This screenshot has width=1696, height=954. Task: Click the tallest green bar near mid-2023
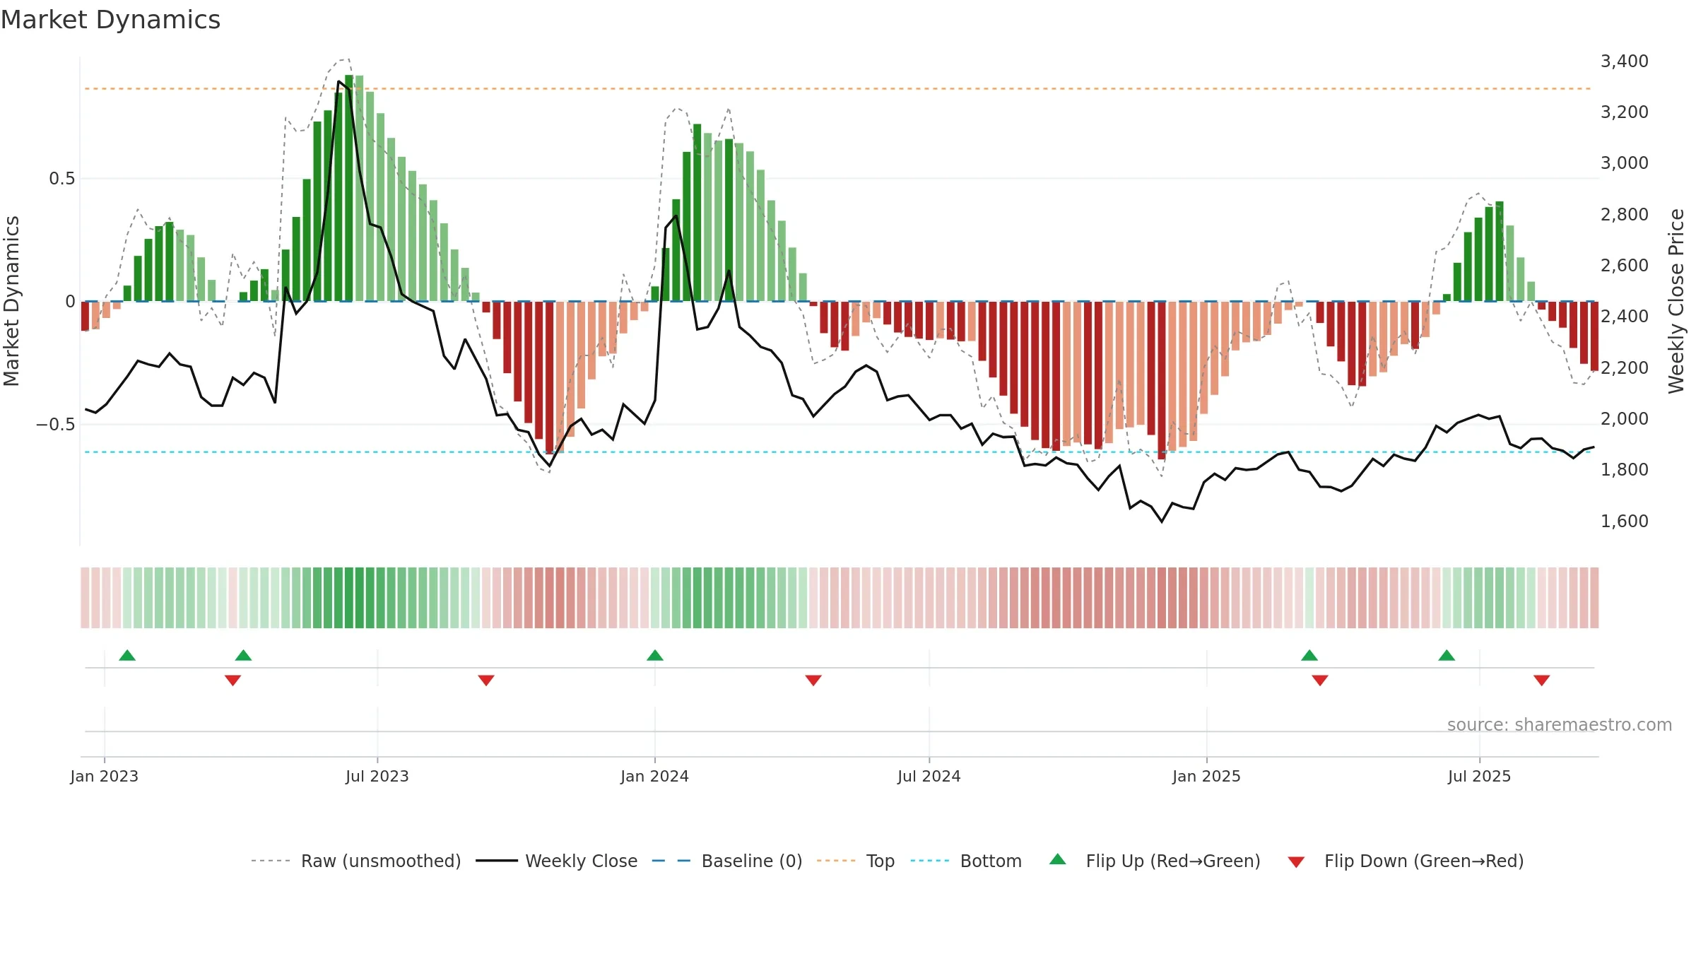click(349, 188)
